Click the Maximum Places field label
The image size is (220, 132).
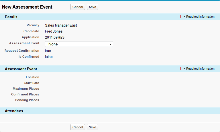coord(26,89)
